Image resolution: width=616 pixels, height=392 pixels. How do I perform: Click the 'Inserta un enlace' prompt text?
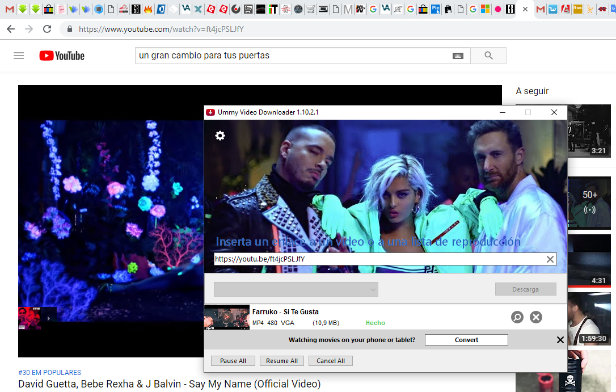click(x=368, y=242)
